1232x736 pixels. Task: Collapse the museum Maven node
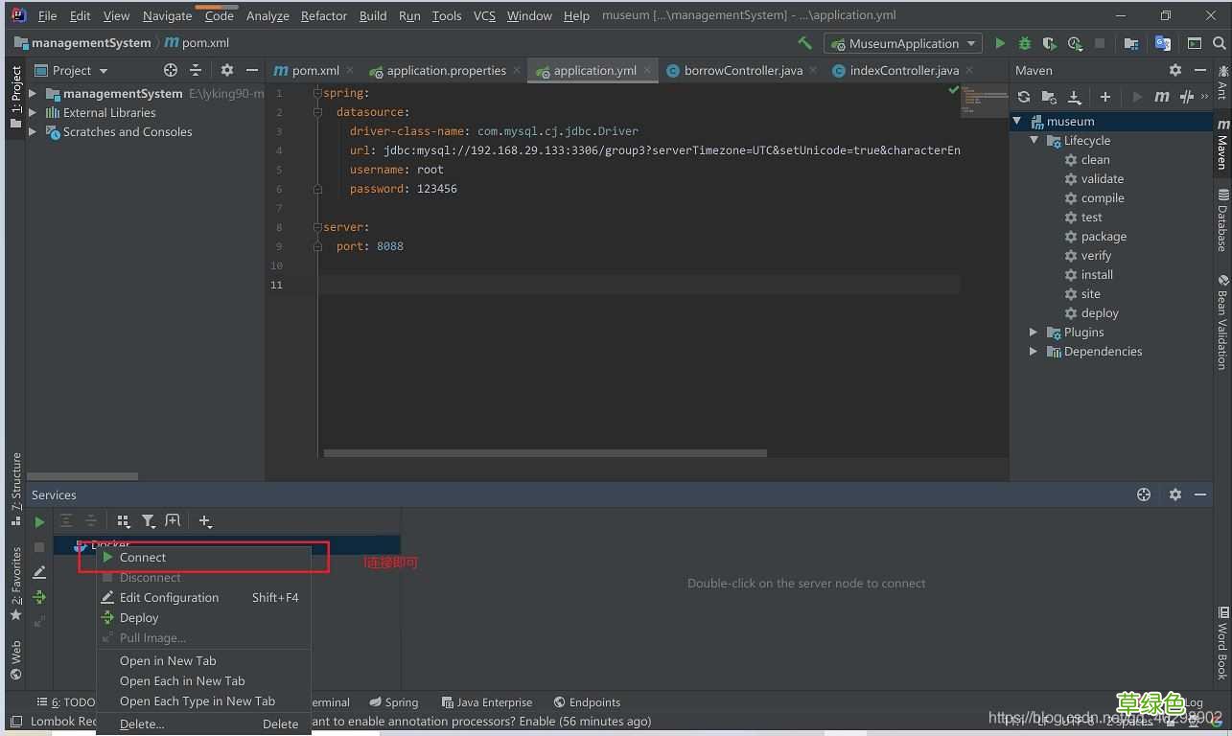click(x=1017, y=121)
